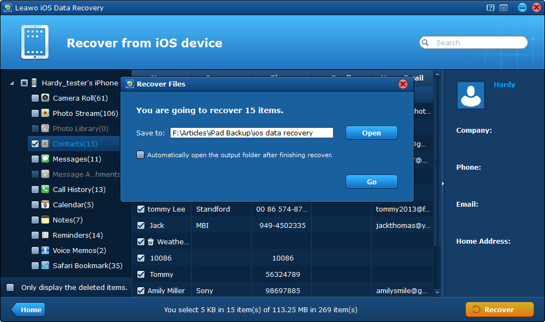Click the Hardy_tester's iPhone root checkbox
The image size is (545, 322).
24,83
